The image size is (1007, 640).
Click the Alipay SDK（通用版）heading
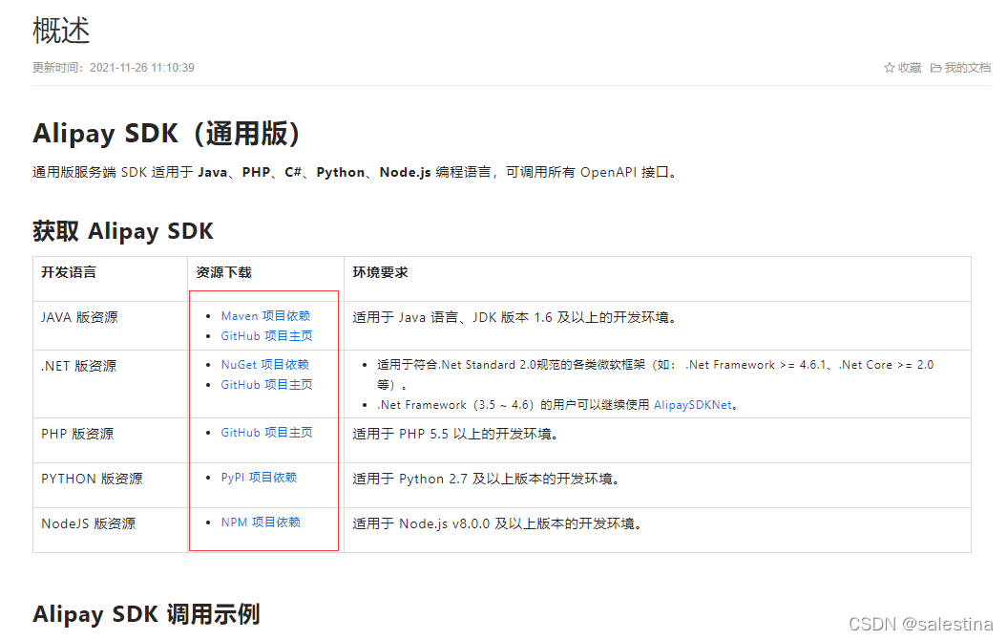point(166,134)
